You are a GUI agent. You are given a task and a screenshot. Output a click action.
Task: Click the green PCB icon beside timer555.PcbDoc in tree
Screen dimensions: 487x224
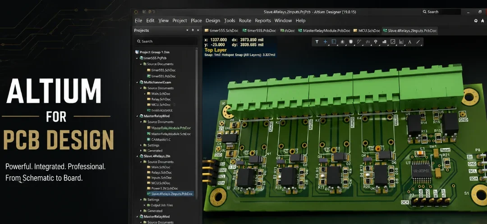click(x=149, y=76)
